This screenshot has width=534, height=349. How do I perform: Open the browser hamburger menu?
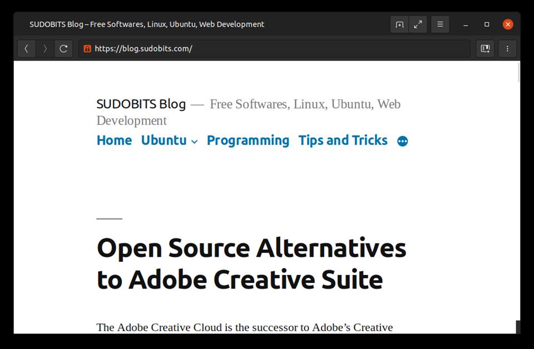coord(439,24)
